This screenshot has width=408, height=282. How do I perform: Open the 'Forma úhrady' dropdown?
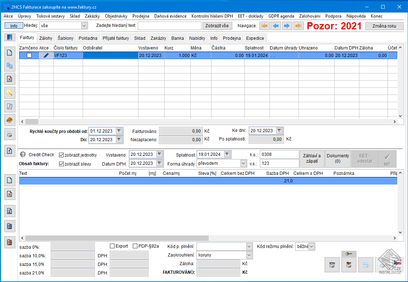(243, 163)
